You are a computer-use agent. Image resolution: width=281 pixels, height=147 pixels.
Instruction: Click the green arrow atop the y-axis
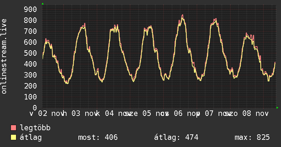pos(42,4)
